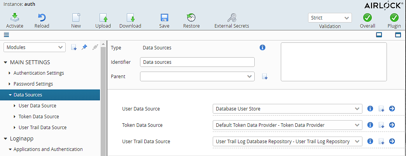This screenshot has height=156, width=406.
Task: Click the add-item icon beside Modules dropdown
Action: click(x=74, y=47)
